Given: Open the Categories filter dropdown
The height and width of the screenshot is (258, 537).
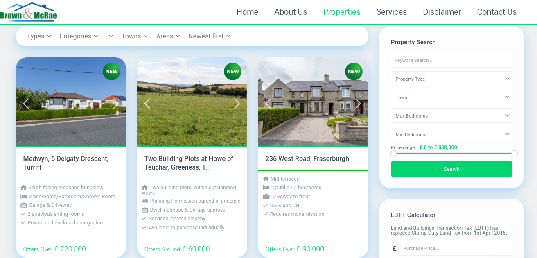Looking at the screenshot, I should (79, 36).
